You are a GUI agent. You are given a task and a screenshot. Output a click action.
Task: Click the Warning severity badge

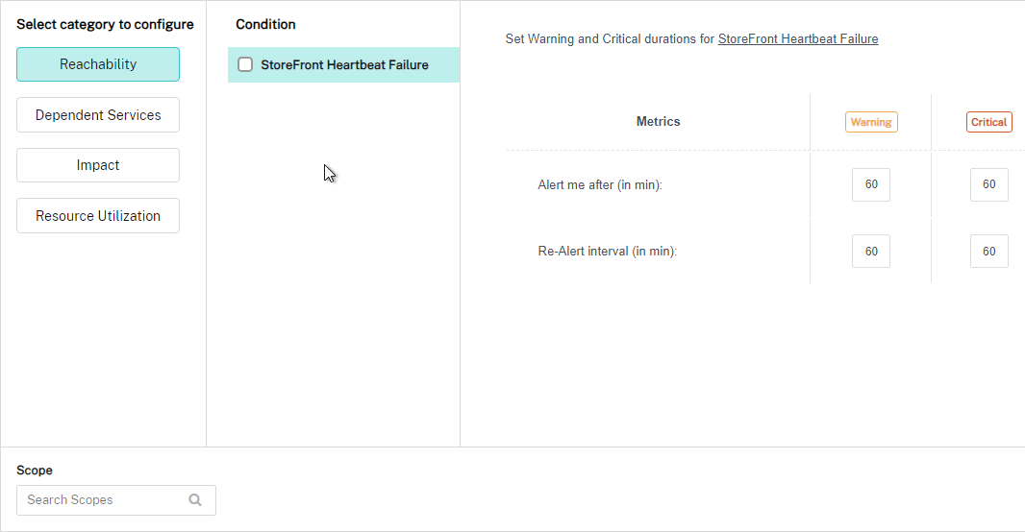(x=871, y=122)
